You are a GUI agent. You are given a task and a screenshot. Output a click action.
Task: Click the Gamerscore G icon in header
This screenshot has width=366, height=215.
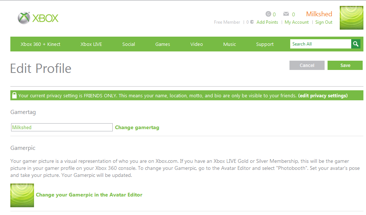268,14
